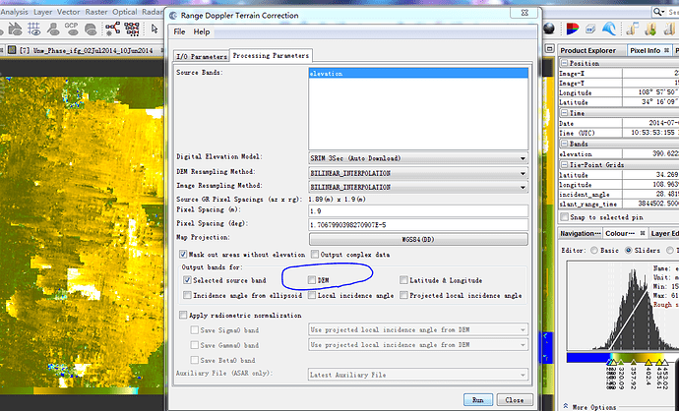Screen dimensions: 679x411
Task: Click the small box icon beside the RGB wedge
Action: point(590,29)
